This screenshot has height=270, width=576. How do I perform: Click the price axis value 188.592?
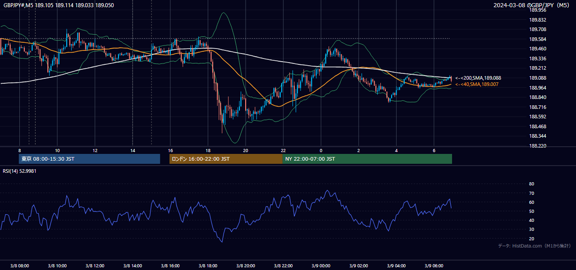click(538, 117)
